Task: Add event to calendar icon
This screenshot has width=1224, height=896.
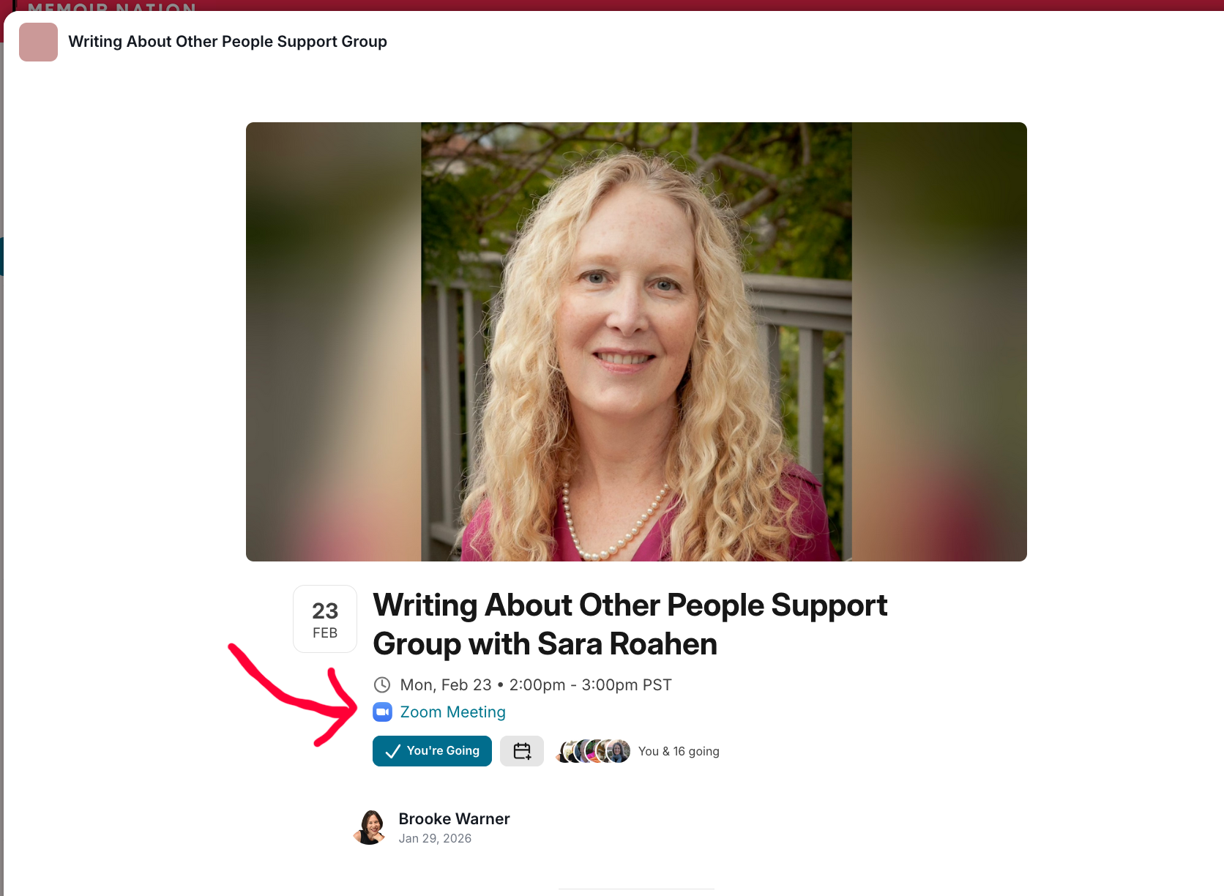Action: [522, 751]
